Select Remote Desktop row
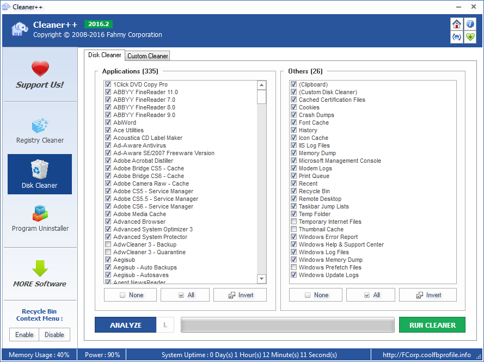Screen dimensions: 484x362 click(320, 199)
